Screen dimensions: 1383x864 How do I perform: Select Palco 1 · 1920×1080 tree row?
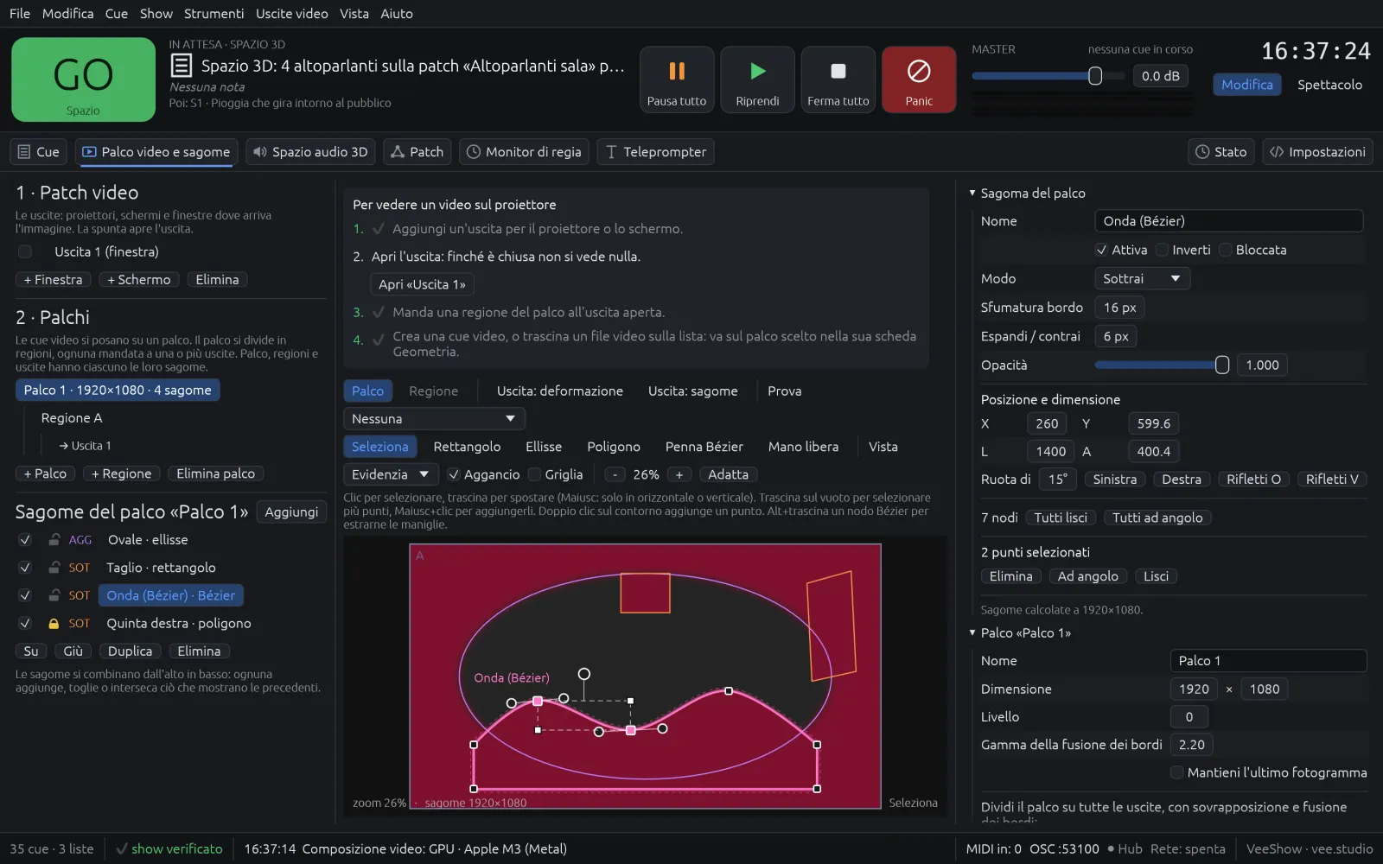point(118,390)
